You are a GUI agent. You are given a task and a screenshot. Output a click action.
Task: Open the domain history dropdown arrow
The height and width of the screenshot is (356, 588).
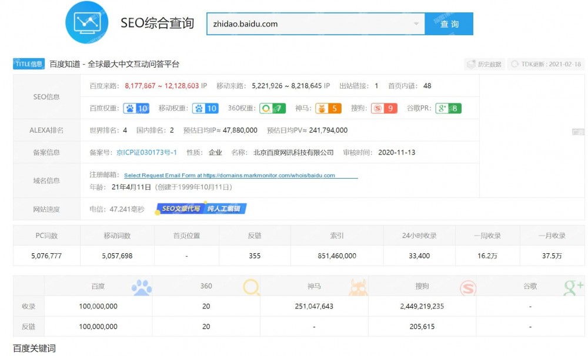coord(416,24)
